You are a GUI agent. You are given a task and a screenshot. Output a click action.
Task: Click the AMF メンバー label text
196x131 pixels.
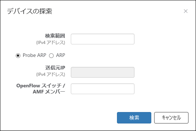[x=49, y=92]
